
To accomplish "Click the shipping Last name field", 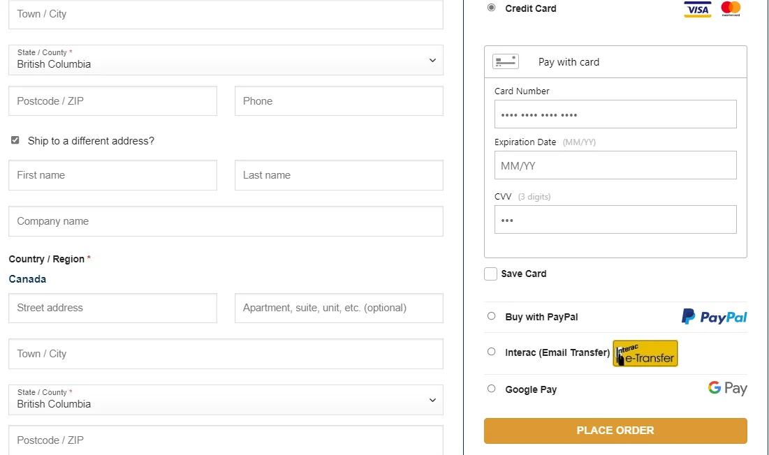I will coord(339,175).
